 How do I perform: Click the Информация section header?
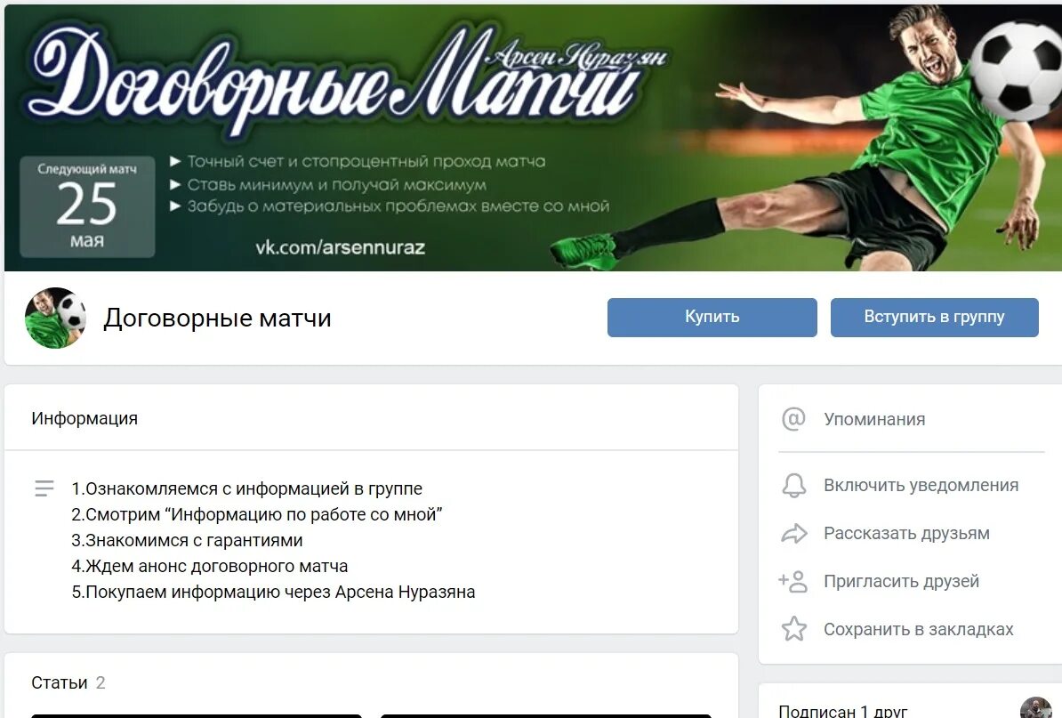pos(84,418)
